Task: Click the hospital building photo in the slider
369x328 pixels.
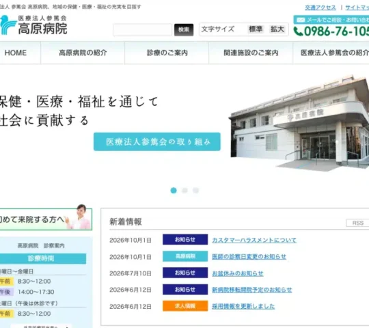Action: 299,122
